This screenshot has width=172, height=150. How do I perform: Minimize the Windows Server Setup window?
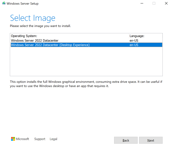pos(142,3)
